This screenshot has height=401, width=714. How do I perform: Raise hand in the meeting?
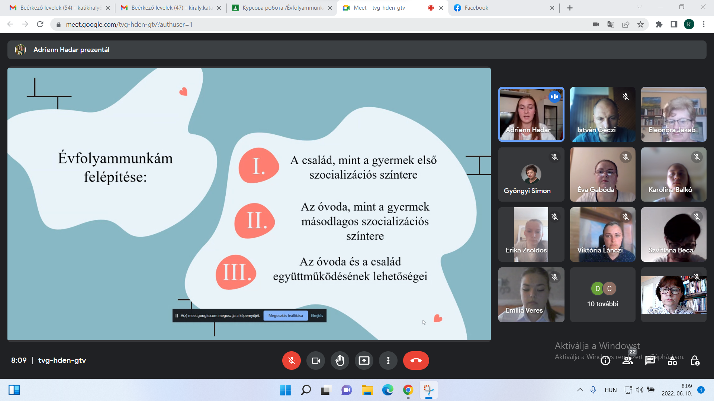click(x=340, y=361)
